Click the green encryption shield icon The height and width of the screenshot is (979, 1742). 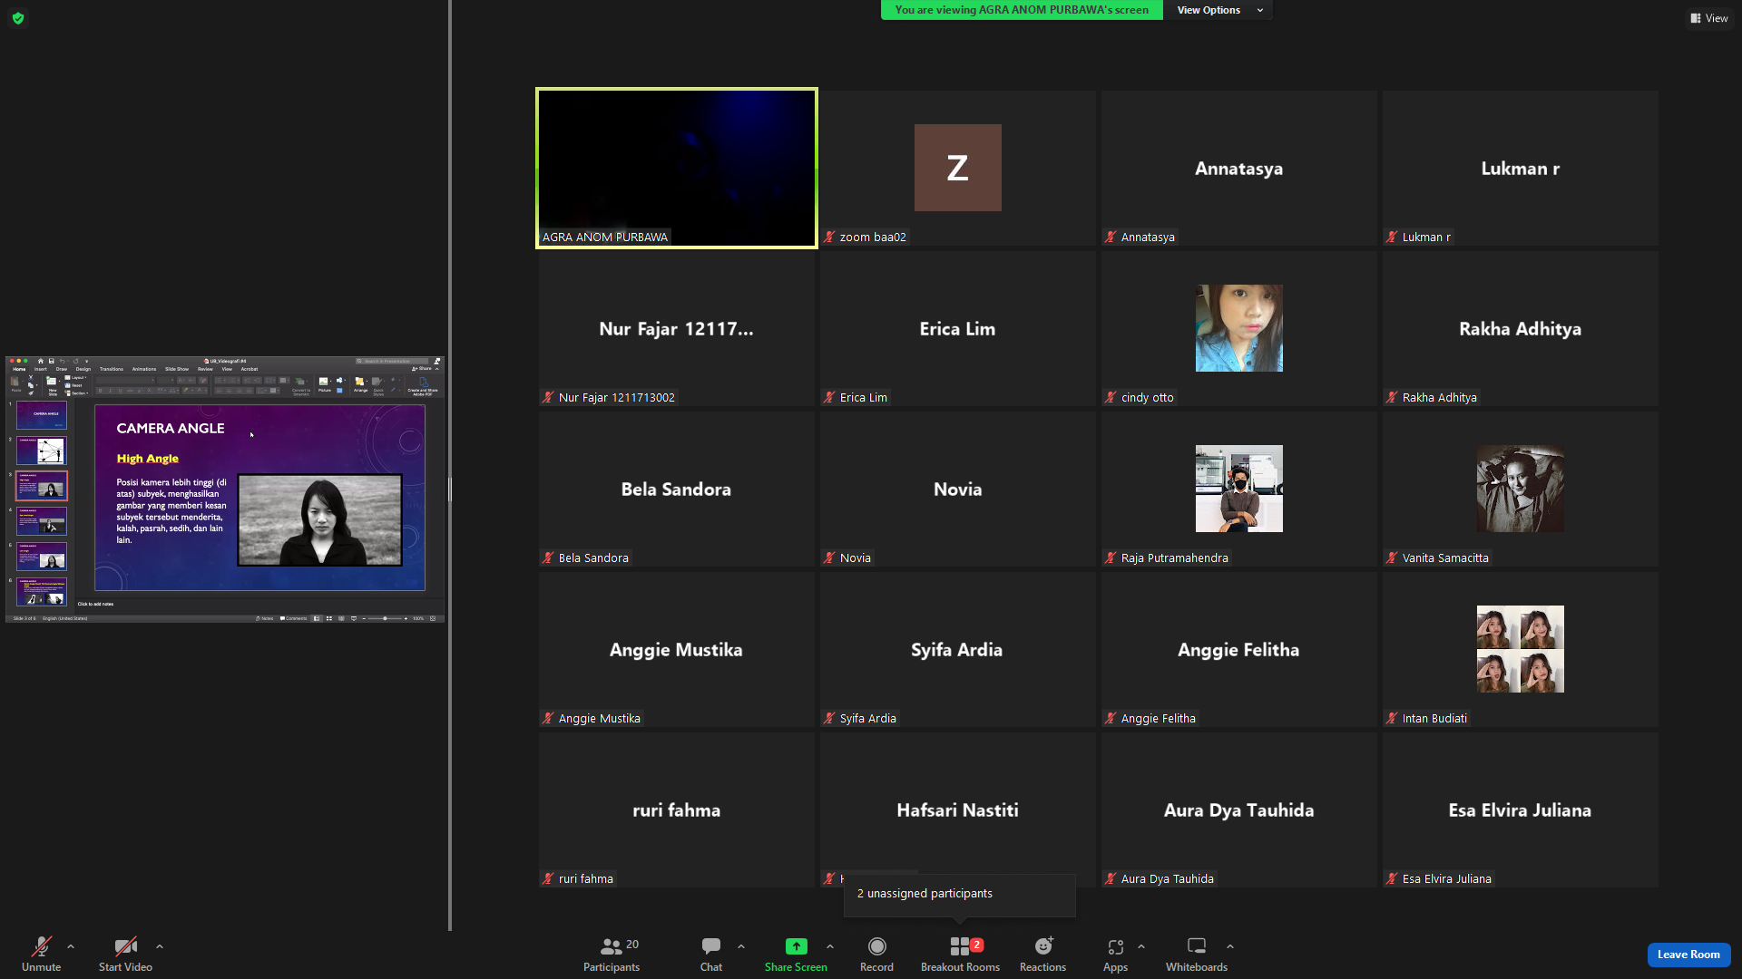(x=18, y=18)
